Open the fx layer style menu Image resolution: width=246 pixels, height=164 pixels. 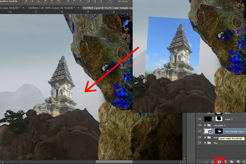click(213, 162)
